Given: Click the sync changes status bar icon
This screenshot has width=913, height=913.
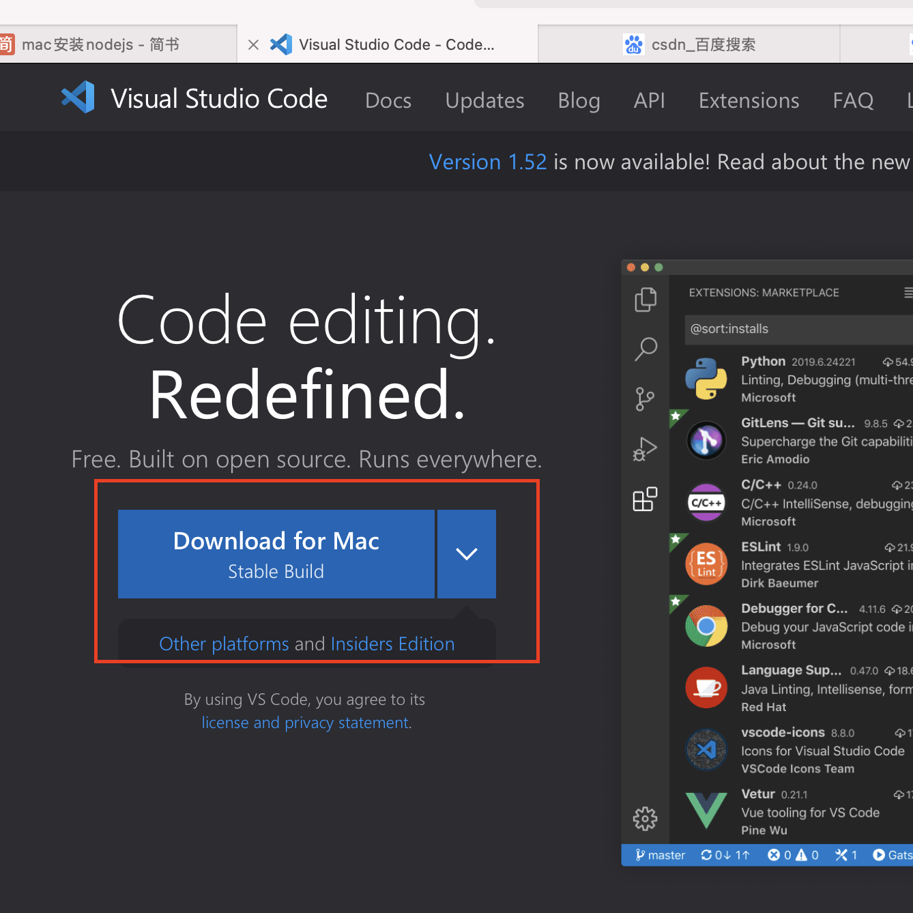Looking at the screenshot, I should pyautogui.click(x=725, y=855).
